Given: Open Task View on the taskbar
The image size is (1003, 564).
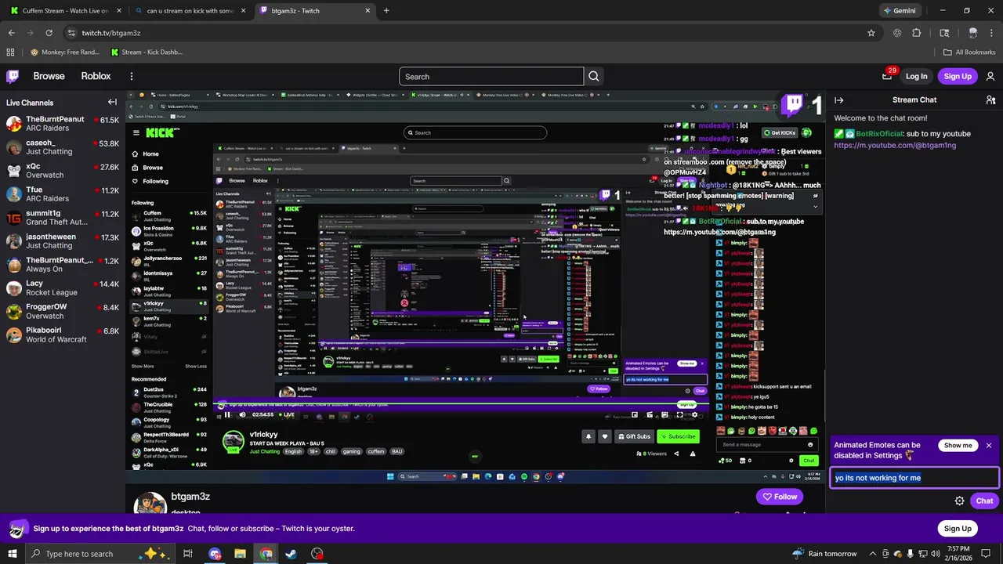Looking at the screenshot, I should pyautogui.click(x=188, y=554).
